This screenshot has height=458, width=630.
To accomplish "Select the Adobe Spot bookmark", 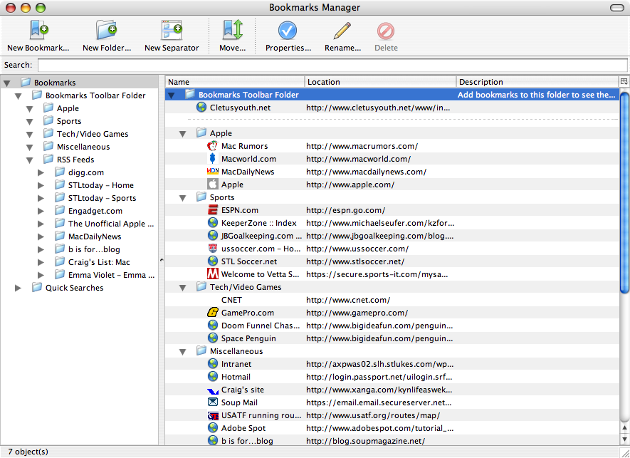I will click(x=243, y=428).
